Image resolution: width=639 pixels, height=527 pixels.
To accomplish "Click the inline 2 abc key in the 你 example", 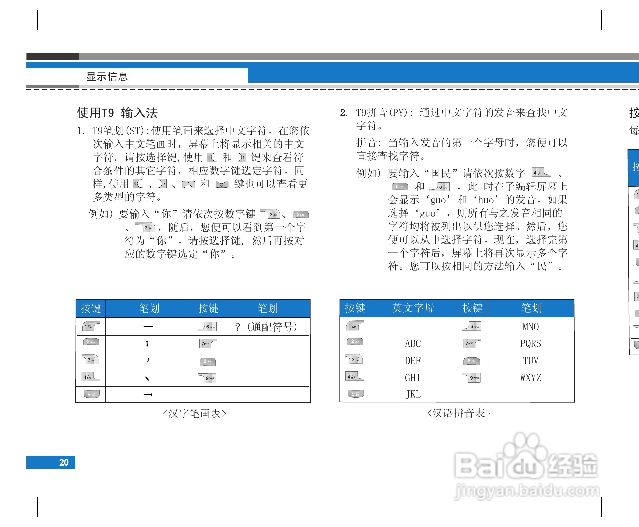I will pos(301,215).
